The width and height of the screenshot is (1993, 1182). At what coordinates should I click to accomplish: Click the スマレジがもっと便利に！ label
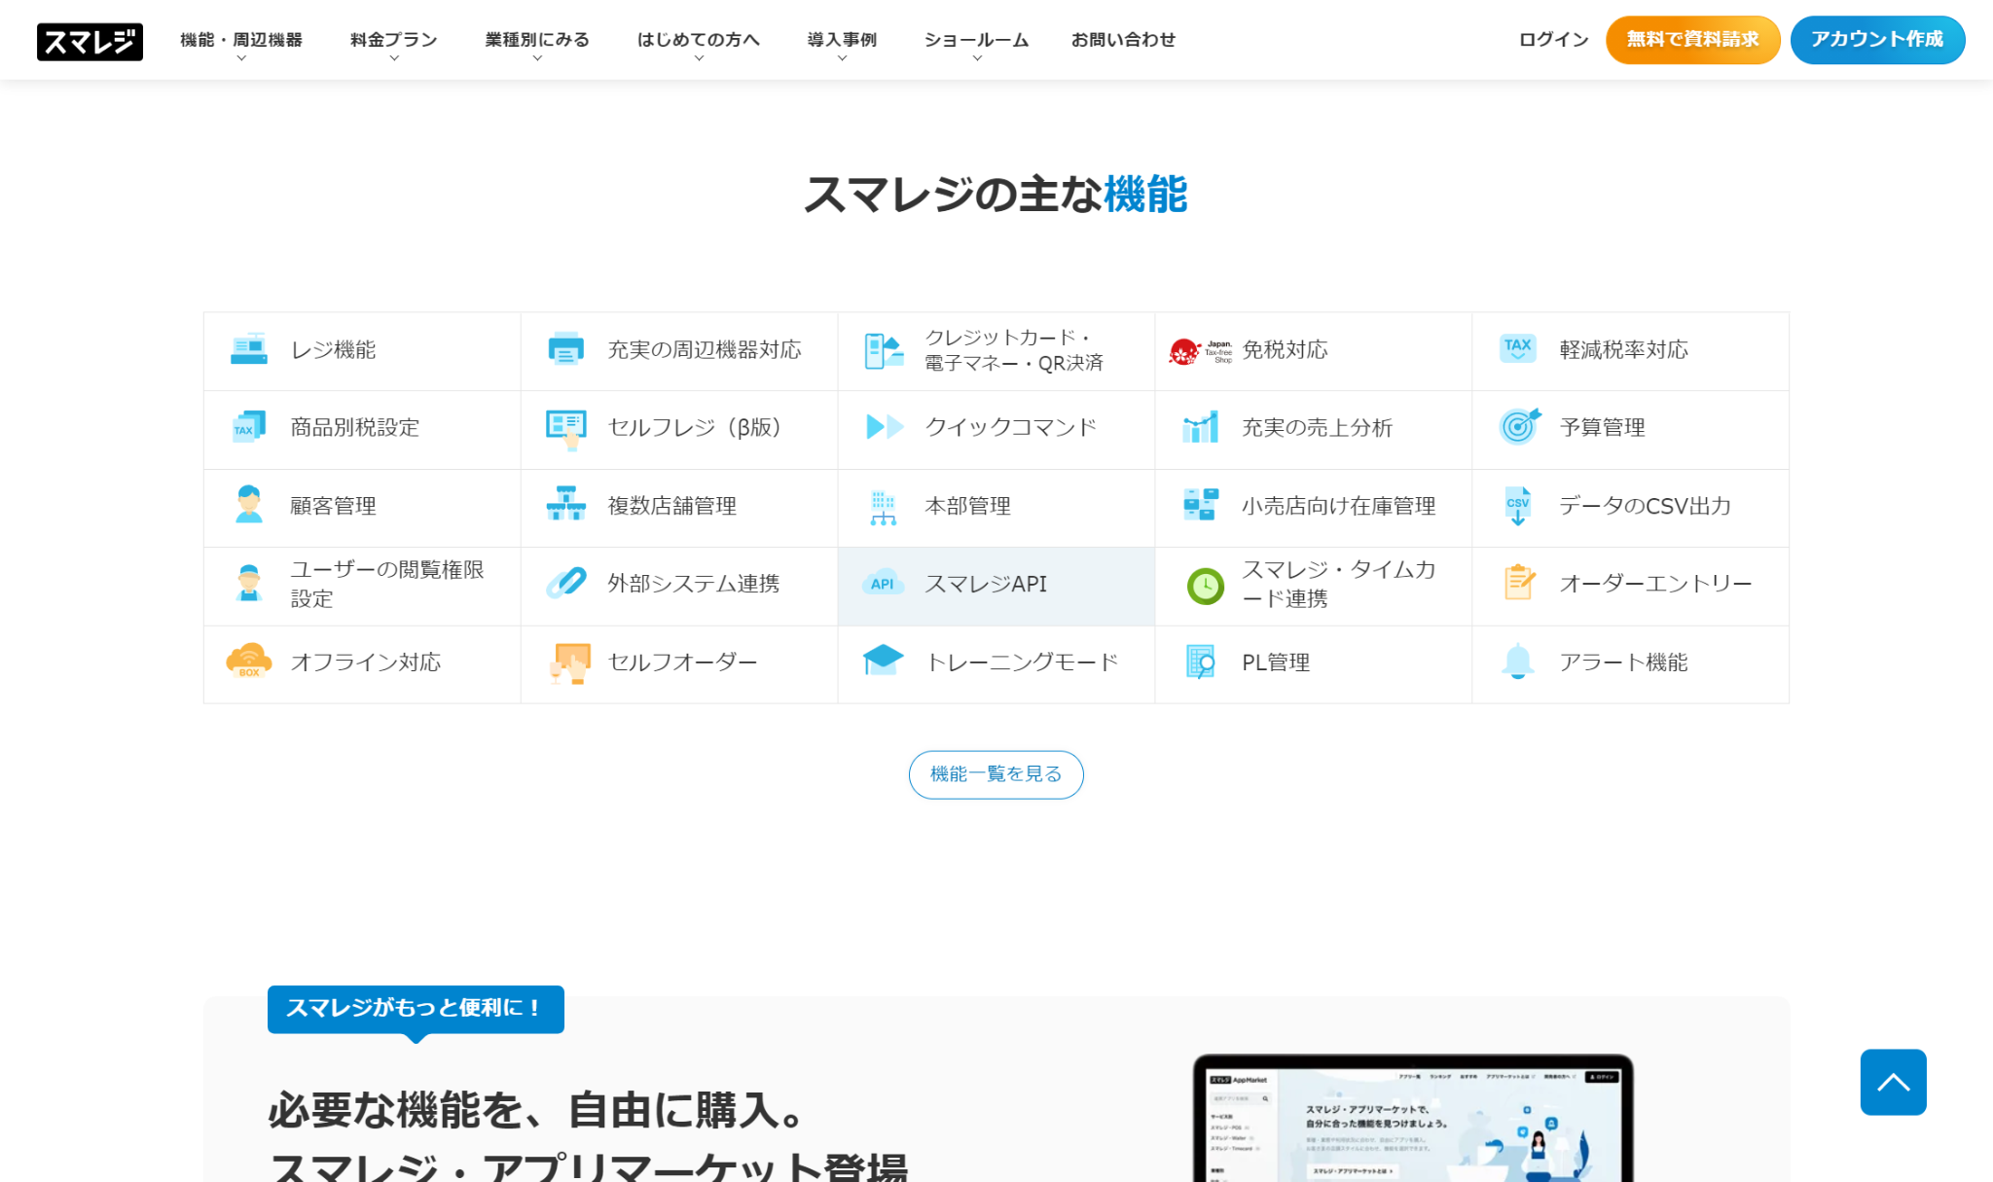coord(416,1008)
